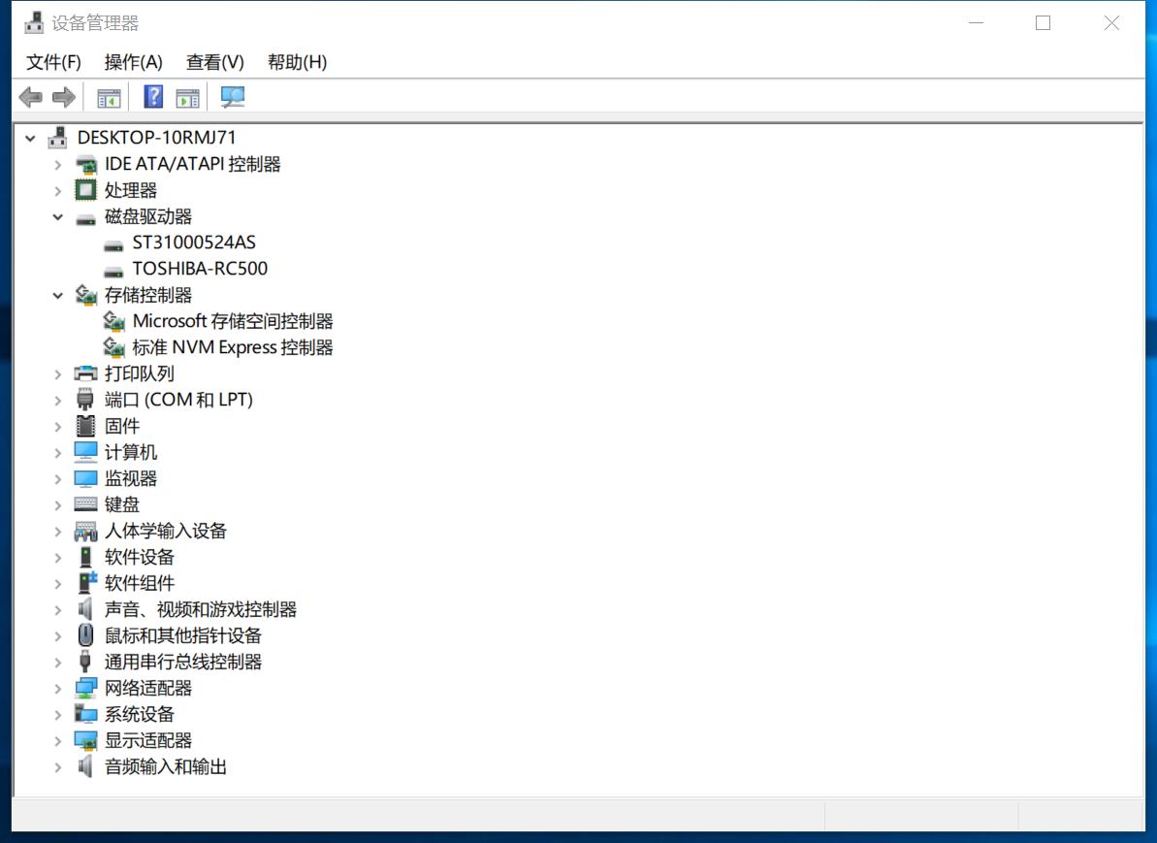The width and height of the screenshot is (1157, 843).
Task: Select the 打印队列 category icon
Action: [x=85, y=373]
